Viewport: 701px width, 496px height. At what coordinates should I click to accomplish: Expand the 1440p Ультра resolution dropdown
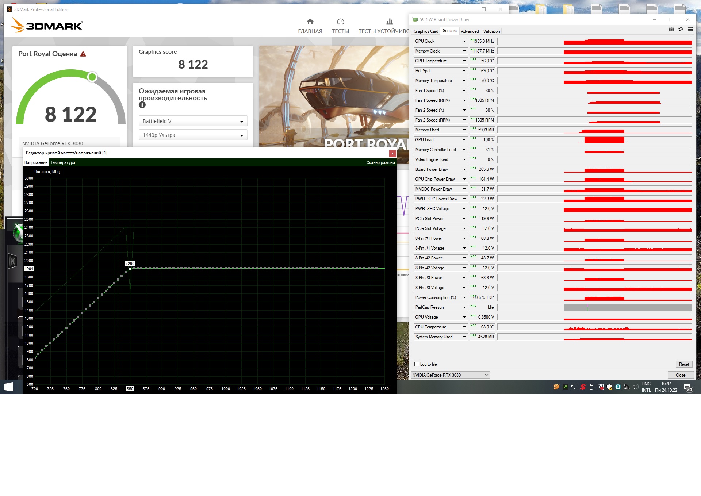point(193,135)
